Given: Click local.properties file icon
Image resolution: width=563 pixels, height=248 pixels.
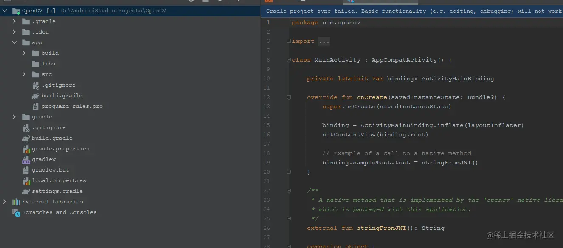Looking at the screenshot, I should click(x=26, y=180).
